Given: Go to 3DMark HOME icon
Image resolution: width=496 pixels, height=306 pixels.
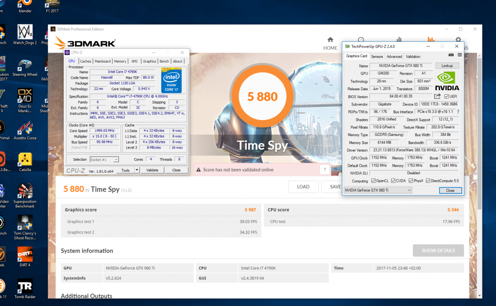Looking at the screenshot, I should tap(330, 40).
